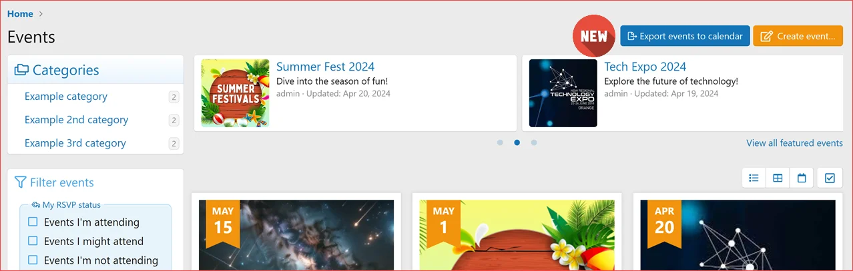Click the checkmark select toolbar icon
The height and width of the screenshot is (271, 853).
coord(830,178)
